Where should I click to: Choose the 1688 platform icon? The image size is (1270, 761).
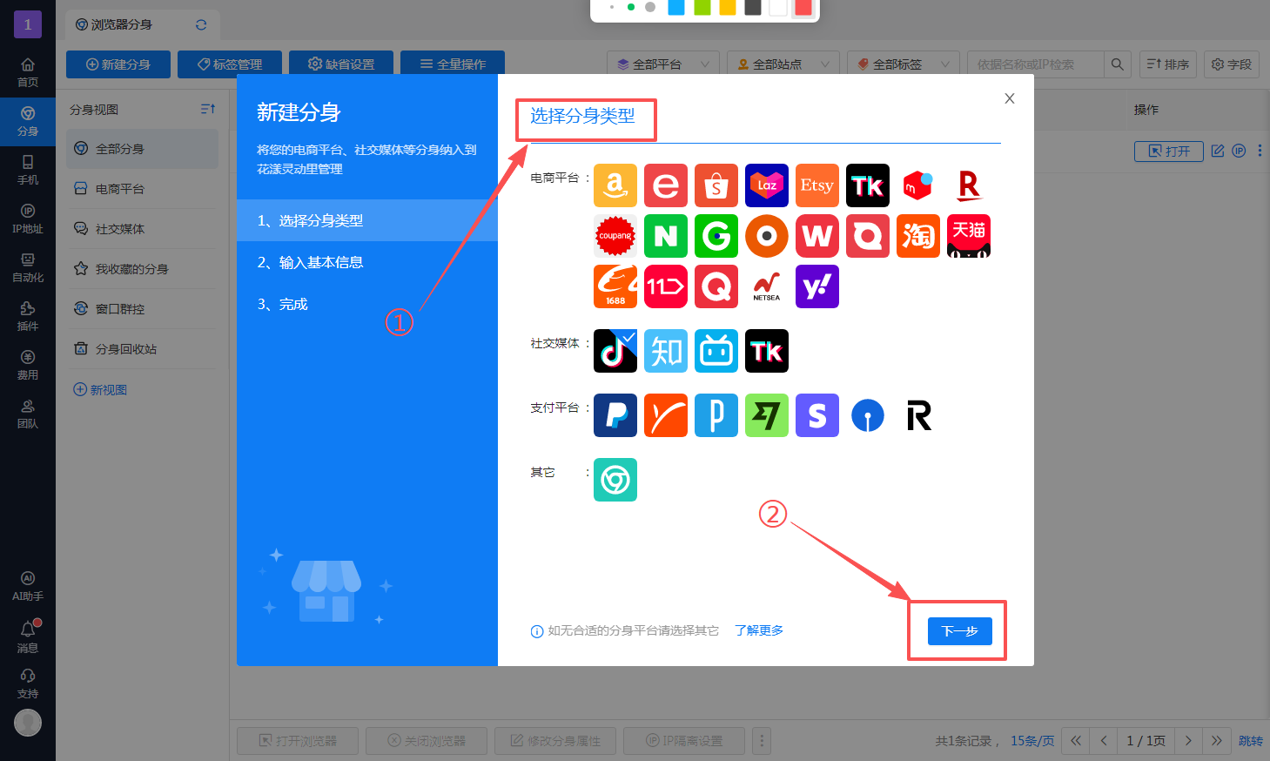(x=615, y=286)
